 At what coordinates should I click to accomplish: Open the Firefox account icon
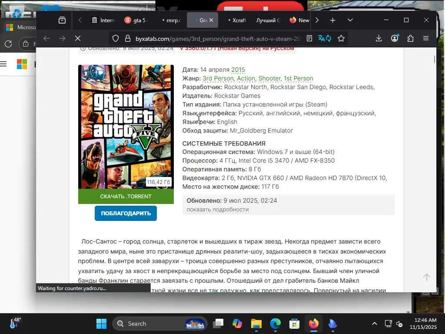coord(395,38)
